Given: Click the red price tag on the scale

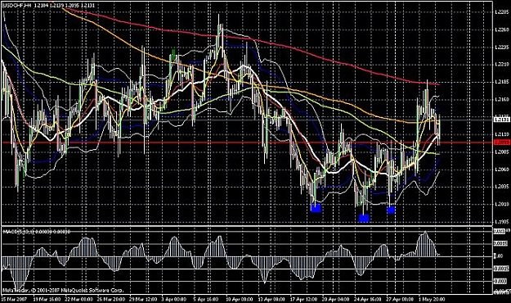Looking at the screenshot, I should point(501,142).
